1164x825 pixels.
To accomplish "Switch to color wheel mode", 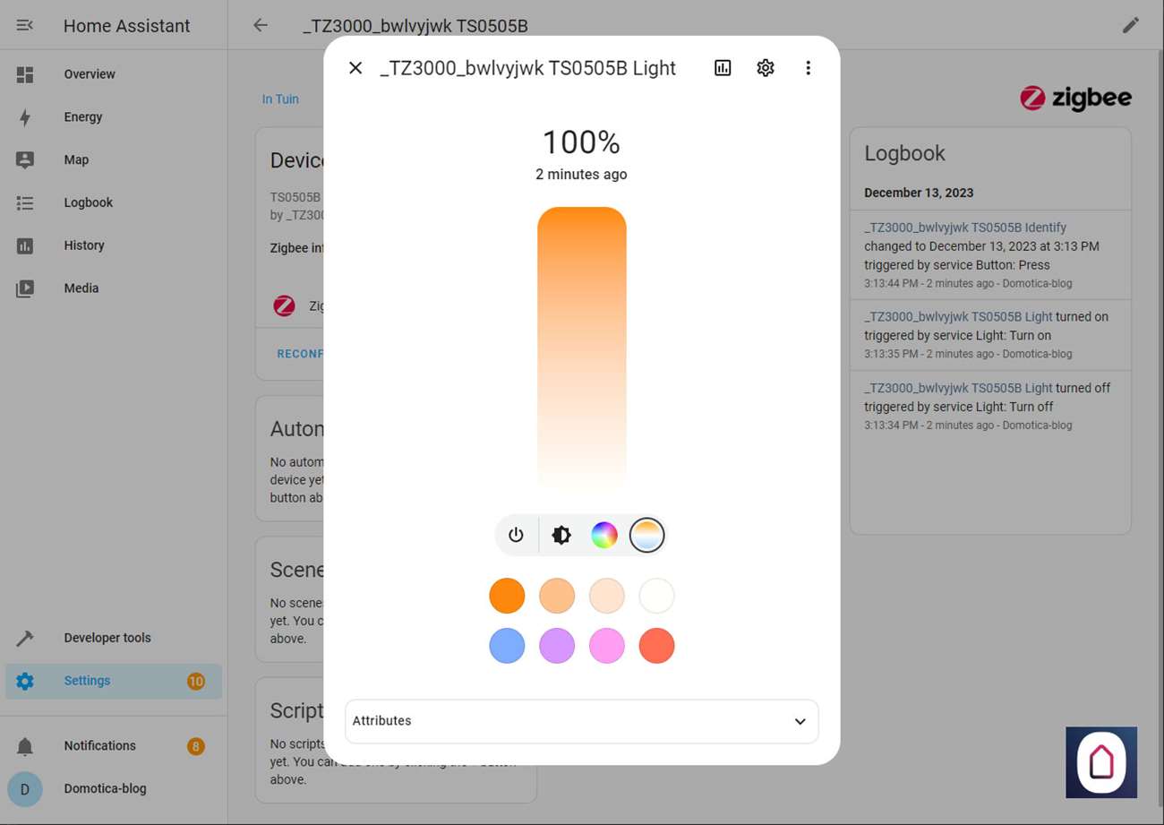I will click(604, 536).
